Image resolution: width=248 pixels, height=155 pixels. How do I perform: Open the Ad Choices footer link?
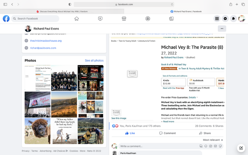[60, 151]
